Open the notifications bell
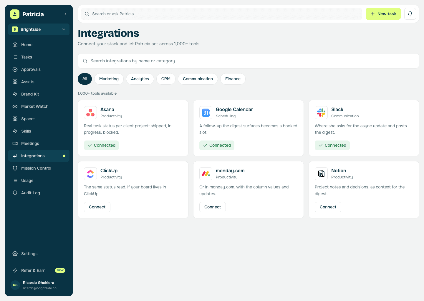The image size is (424, 301). [x=410, y=14]
